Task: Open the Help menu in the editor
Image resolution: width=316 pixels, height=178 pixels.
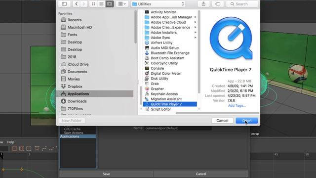Action: point(11,142)
